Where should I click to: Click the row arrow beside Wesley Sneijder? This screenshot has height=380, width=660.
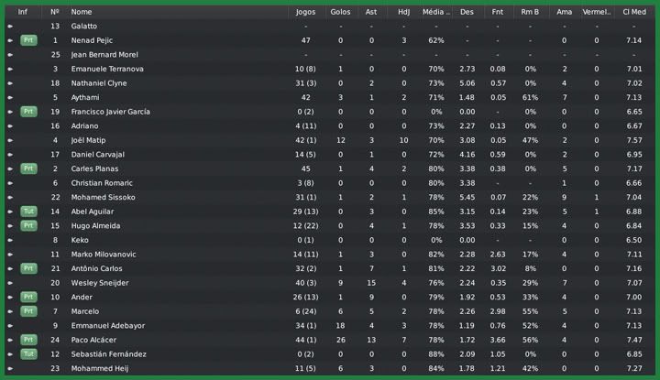[10, 283]
